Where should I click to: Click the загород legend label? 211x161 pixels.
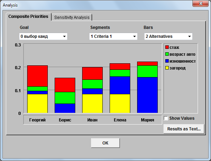tap(177, 68)
